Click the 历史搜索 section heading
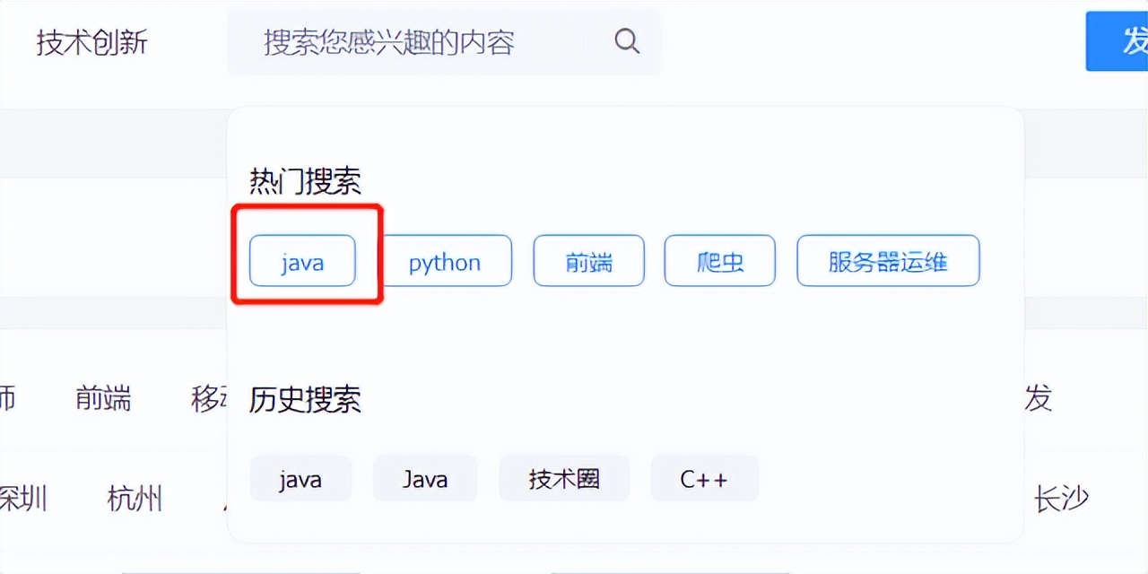 pos(304,401)
